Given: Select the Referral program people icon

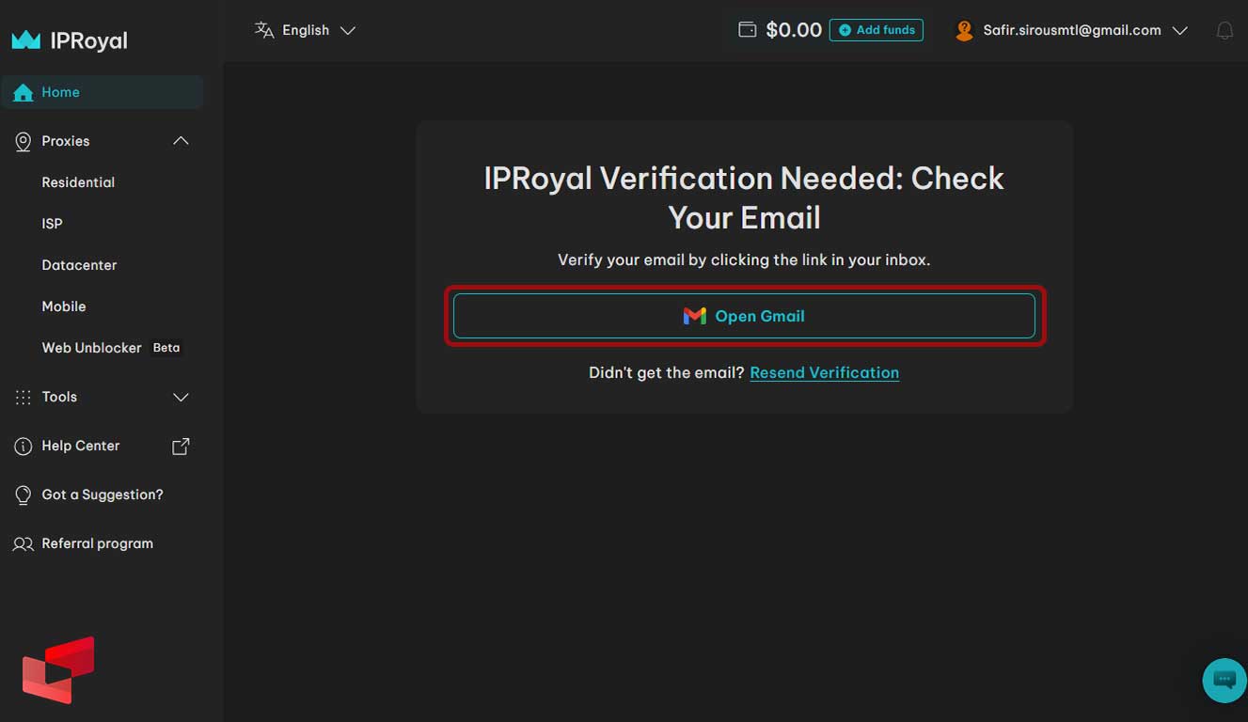Looking at the screenshot, I should 23,543.
